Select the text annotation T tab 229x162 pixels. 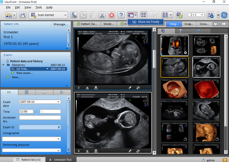180,31
